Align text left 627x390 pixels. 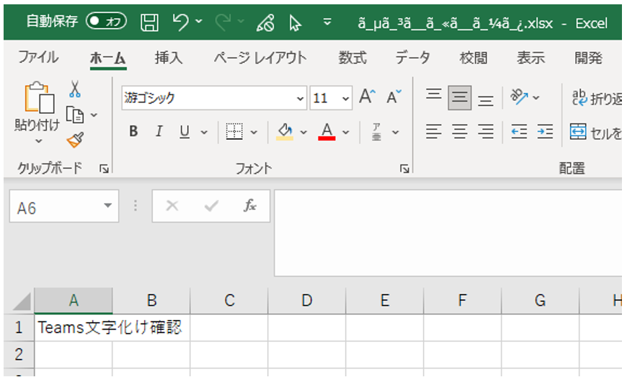[x=433, y=132]
